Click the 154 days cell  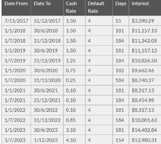[121, 140]
